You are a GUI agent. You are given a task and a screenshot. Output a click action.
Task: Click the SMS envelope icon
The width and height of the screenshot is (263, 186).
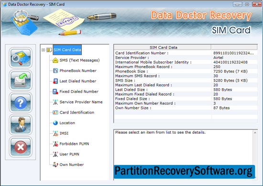[55, 60]
